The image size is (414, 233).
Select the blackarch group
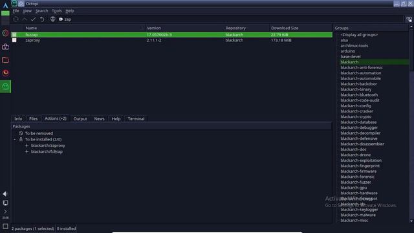(374, 62)
